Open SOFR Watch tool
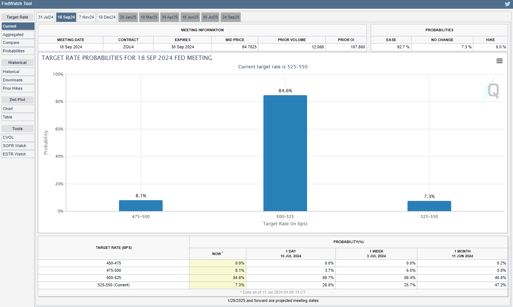This screenshot has width=513, height=307. click(x=18, y=146)
